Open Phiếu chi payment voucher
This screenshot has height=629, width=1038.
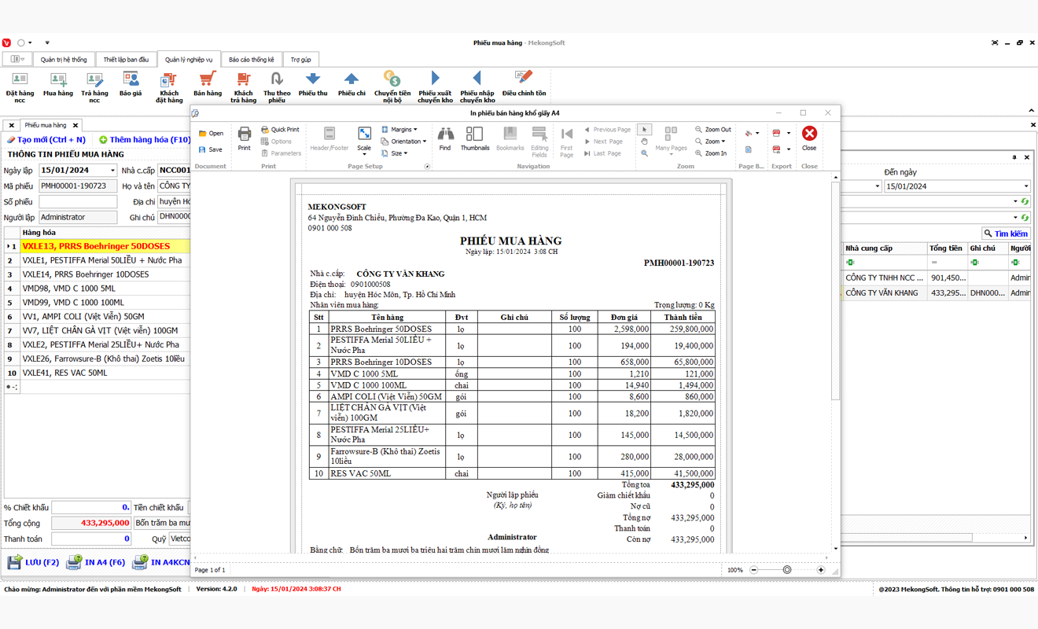(352, 84)
